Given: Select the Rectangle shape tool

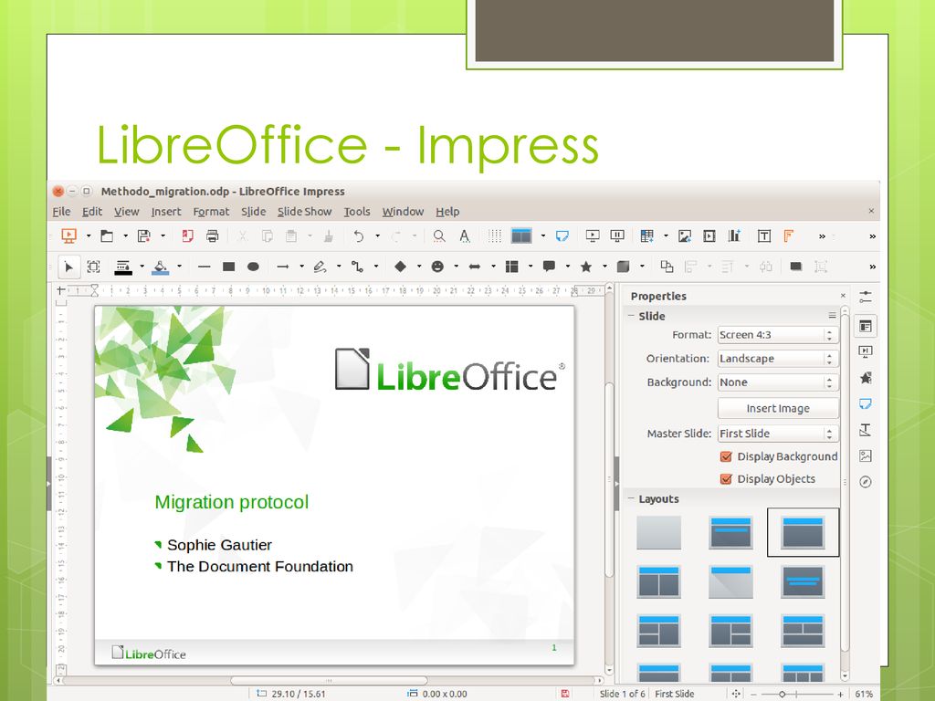Looking at the screenshot, I should tap(228, 267).
